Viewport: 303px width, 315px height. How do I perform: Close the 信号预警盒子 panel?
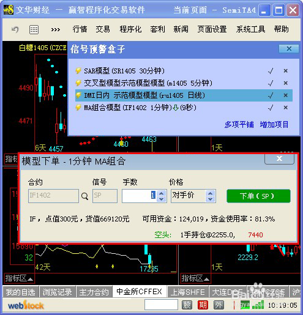pos(289,49)
